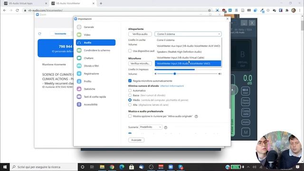The height and width of the screenshot is (171, 304).
Task: Open the Ulteriori informazioni link
Action: [172, 85]
